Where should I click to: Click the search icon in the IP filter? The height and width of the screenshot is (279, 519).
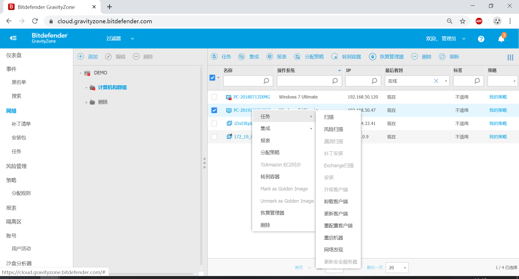(374, 81)
